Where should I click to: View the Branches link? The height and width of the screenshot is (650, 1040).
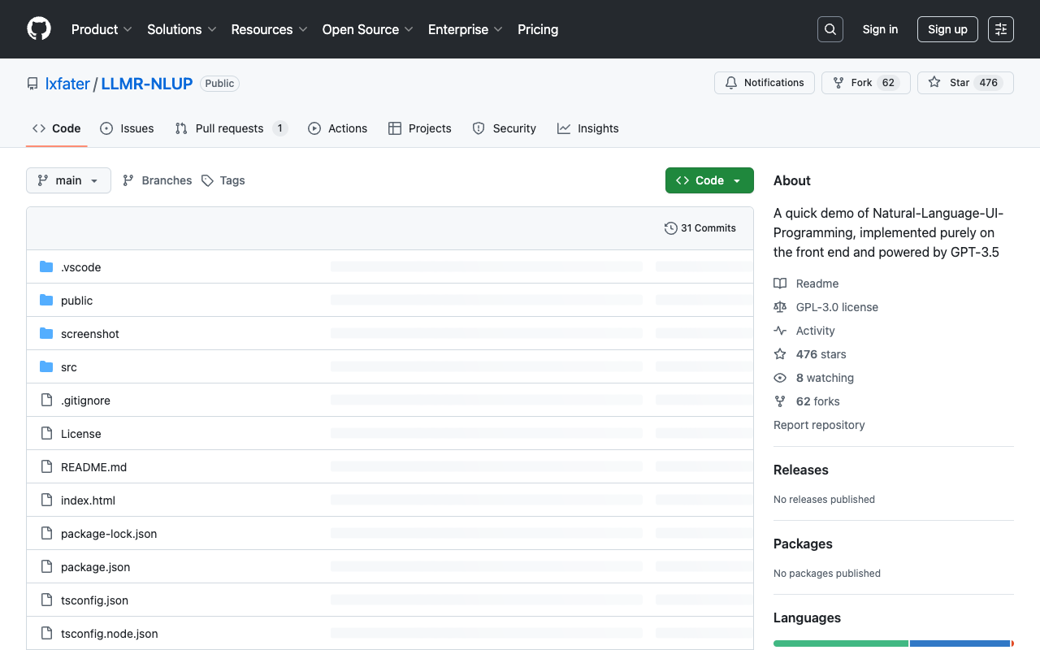pos(157,180)
